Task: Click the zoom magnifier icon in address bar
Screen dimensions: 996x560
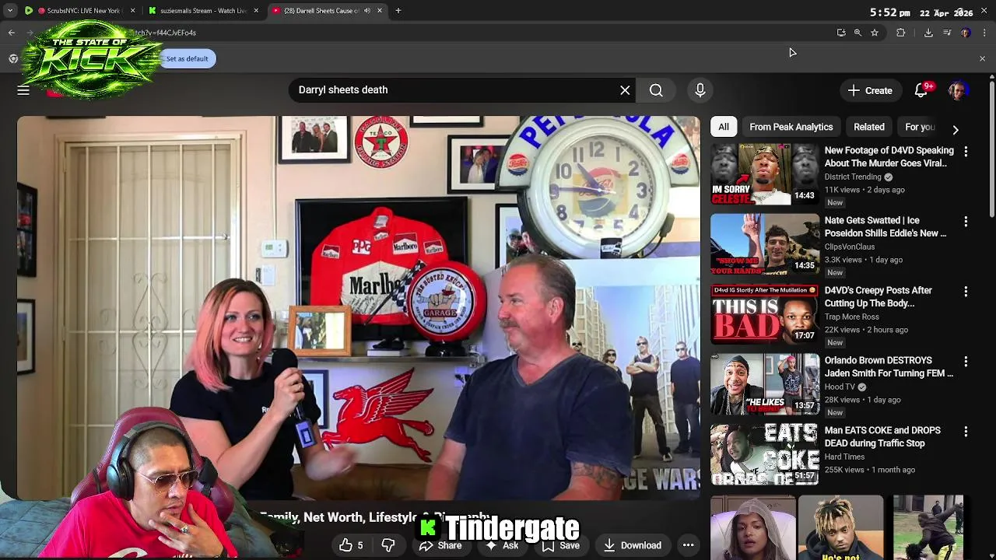Action: (x=857, y=33)
